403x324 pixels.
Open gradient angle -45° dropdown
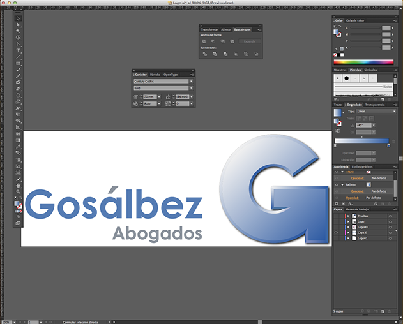click(x=374, y=125)
